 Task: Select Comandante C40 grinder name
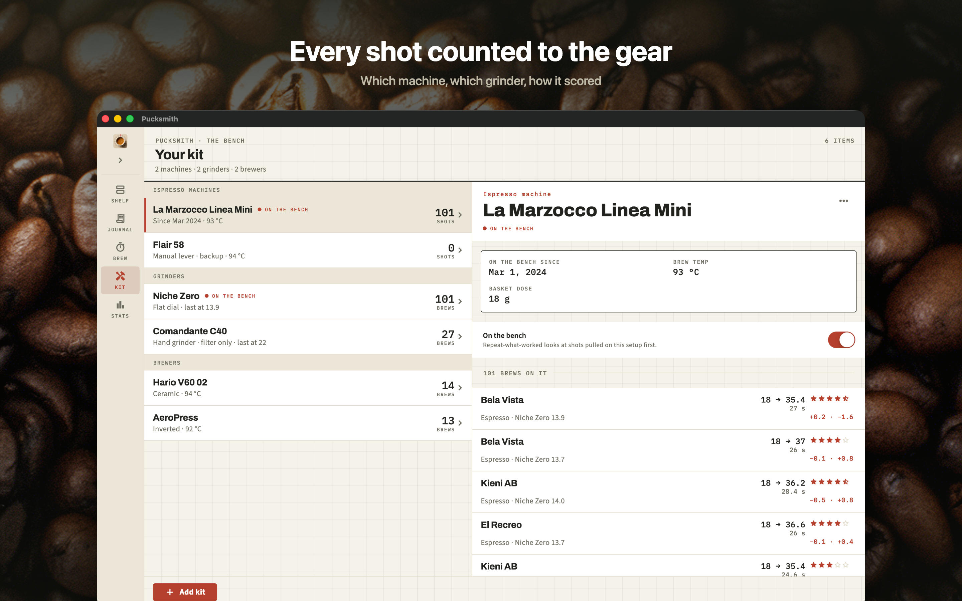(x=190, y=331)
